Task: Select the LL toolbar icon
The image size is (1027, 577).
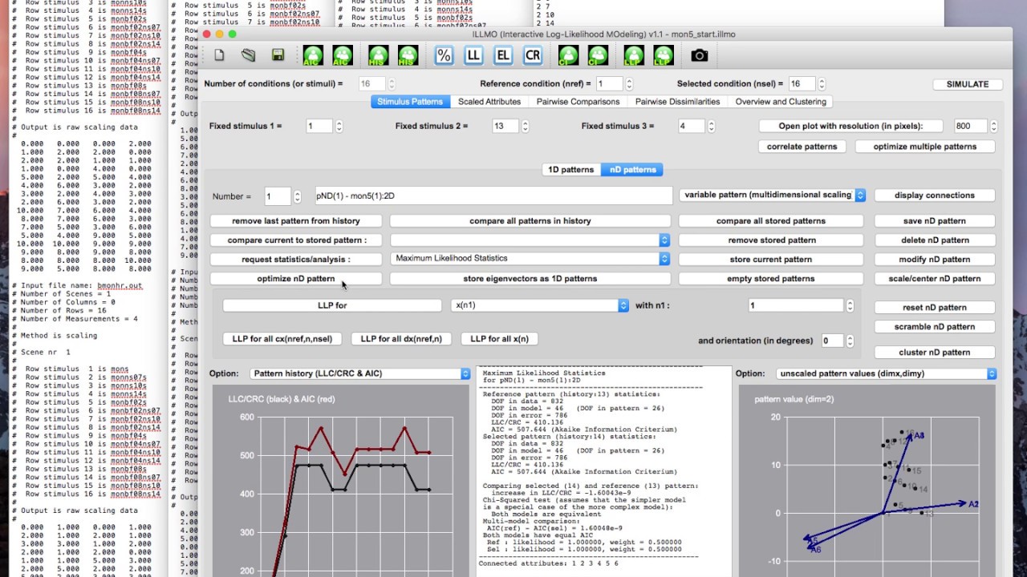Action: pos(473,55)
